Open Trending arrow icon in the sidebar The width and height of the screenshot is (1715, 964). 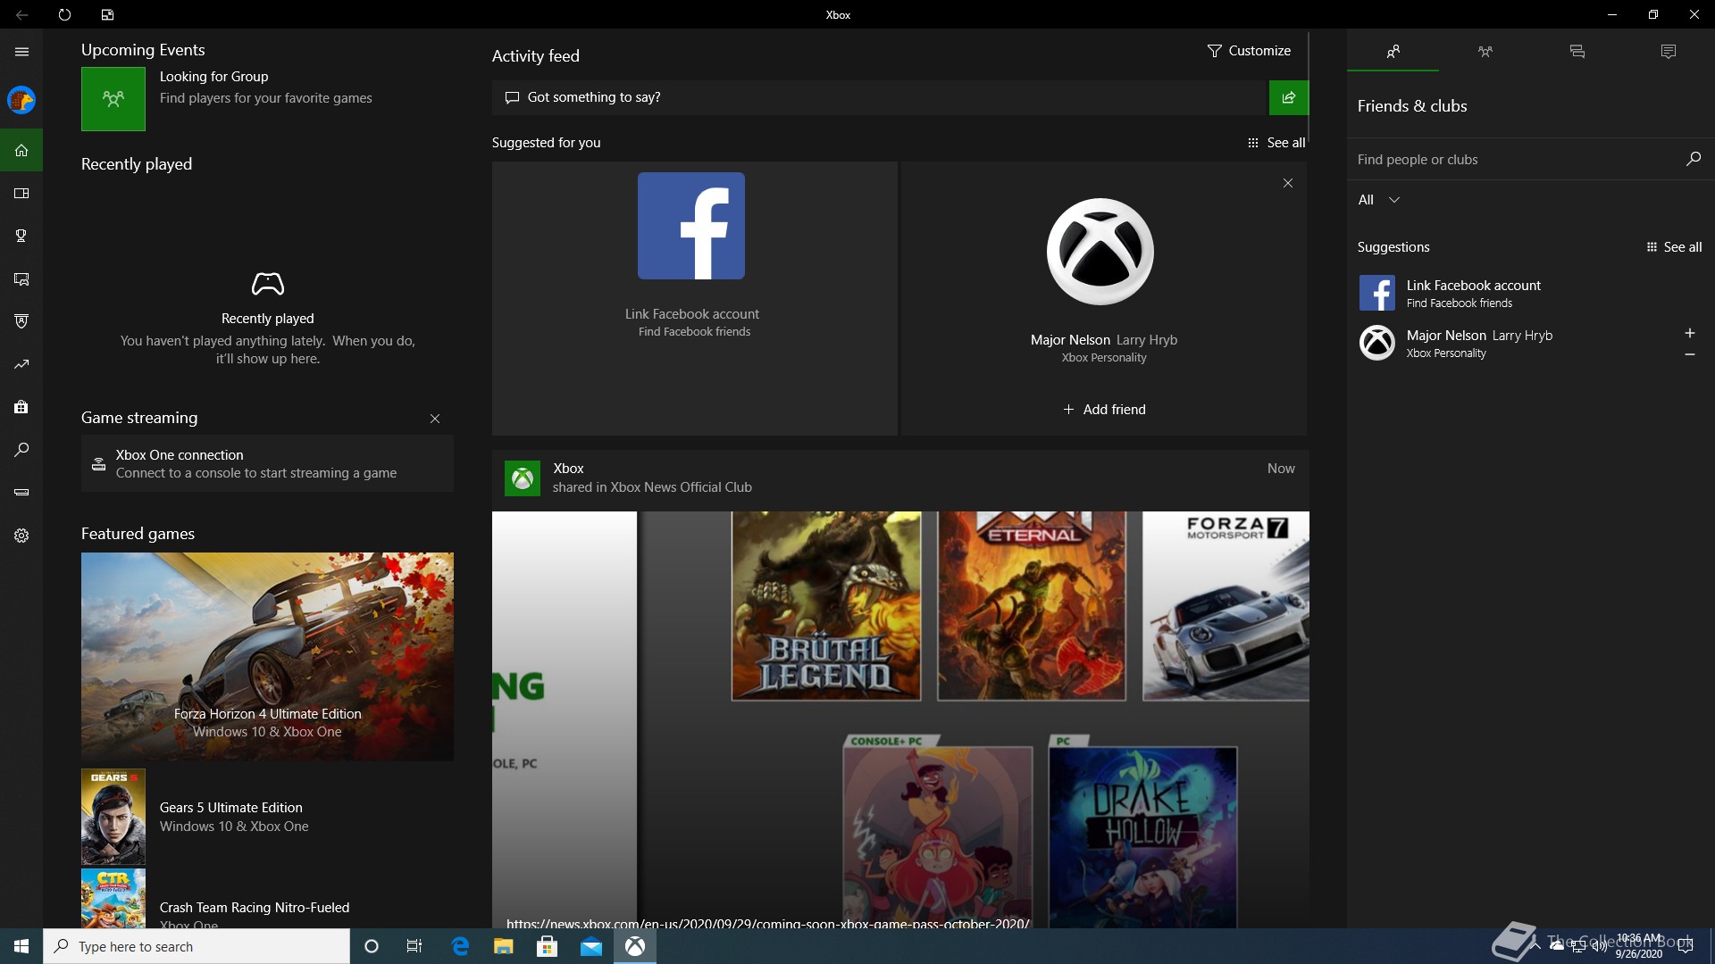coord(21,364)
